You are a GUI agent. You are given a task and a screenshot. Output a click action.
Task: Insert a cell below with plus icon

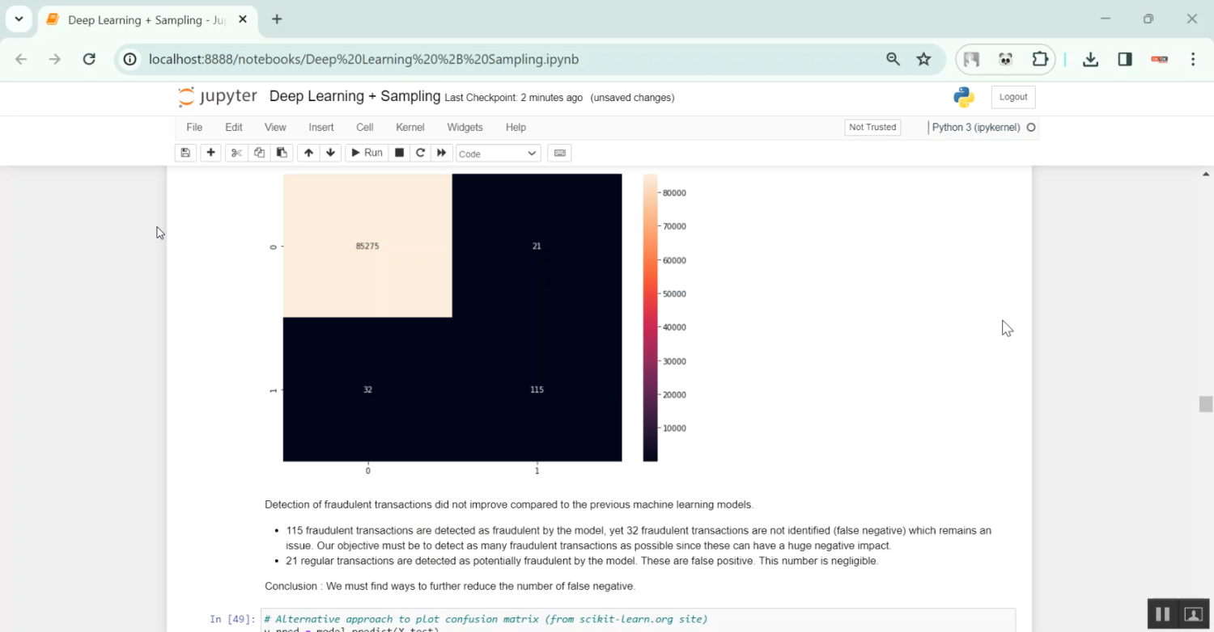(210, 153)
